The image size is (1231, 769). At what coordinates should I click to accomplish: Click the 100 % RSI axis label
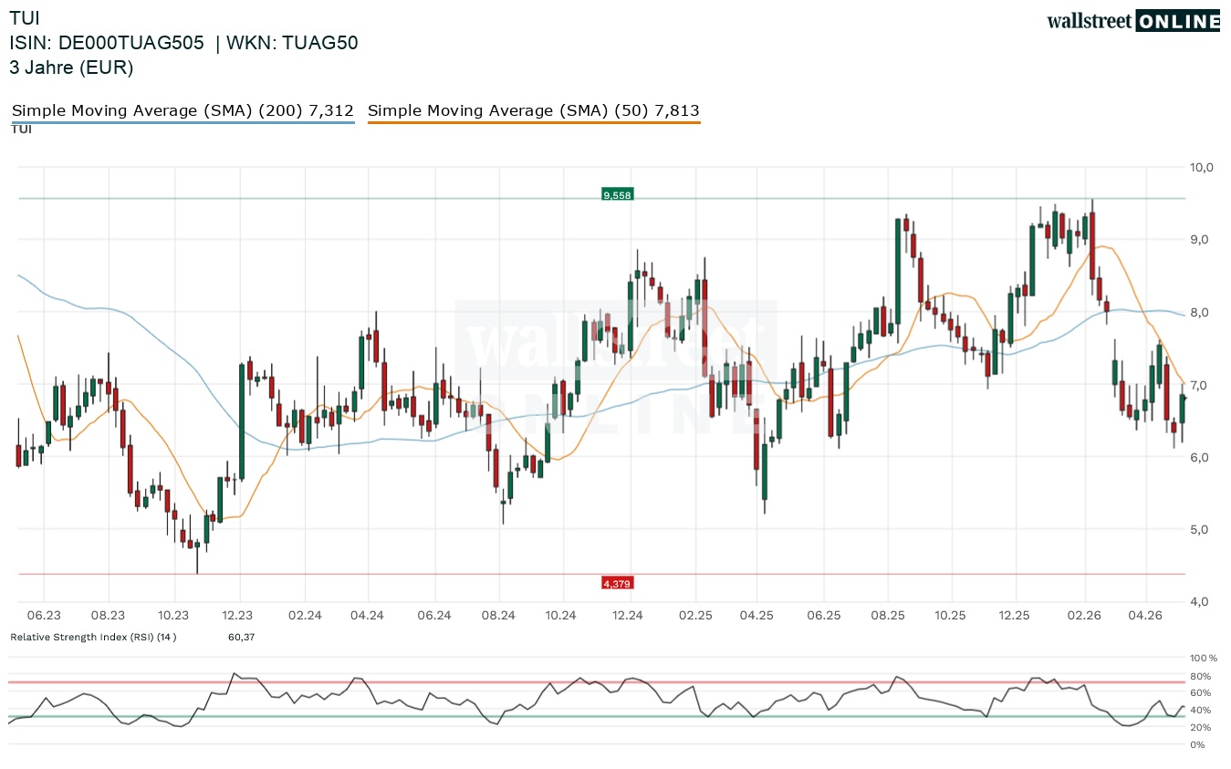(1203, 658)
